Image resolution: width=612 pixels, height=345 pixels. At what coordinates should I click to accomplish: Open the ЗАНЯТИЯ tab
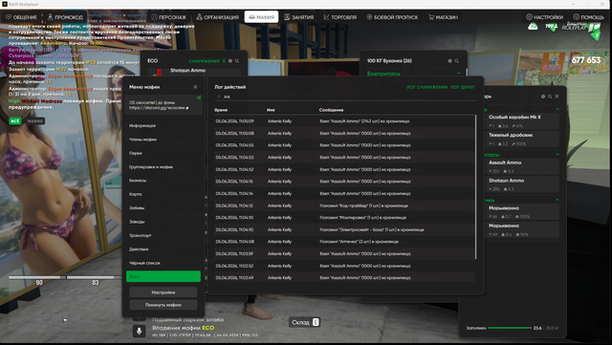(299, 17)
